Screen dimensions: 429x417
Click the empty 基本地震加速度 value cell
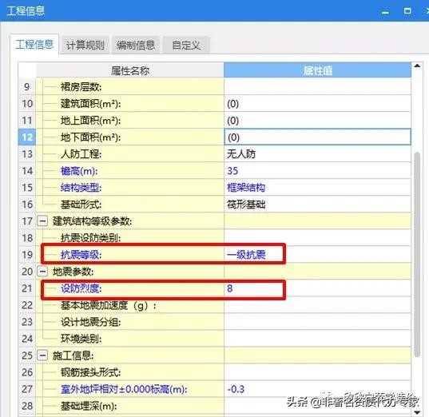click(318, 305)
